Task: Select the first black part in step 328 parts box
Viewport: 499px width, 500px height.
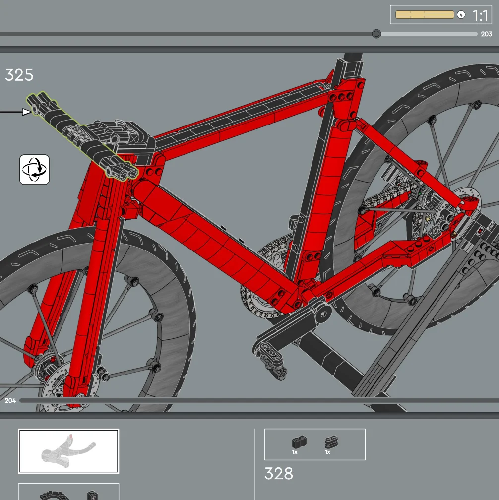Action: [x=299, y=442]
